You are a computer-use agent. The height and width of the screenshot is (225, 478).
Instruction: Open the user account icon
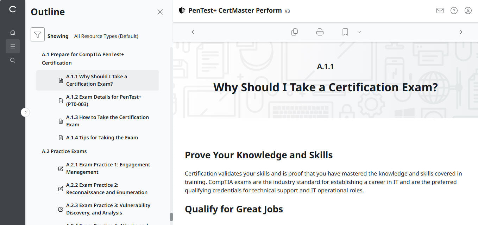point(468,11)
